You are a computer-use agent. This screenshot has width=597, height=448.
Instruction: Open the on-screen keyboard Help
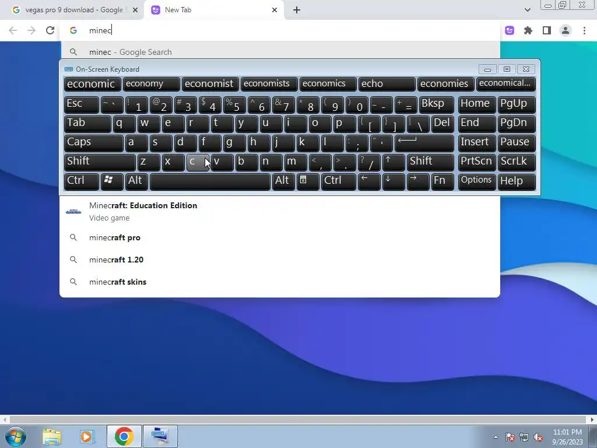point(517,182)
